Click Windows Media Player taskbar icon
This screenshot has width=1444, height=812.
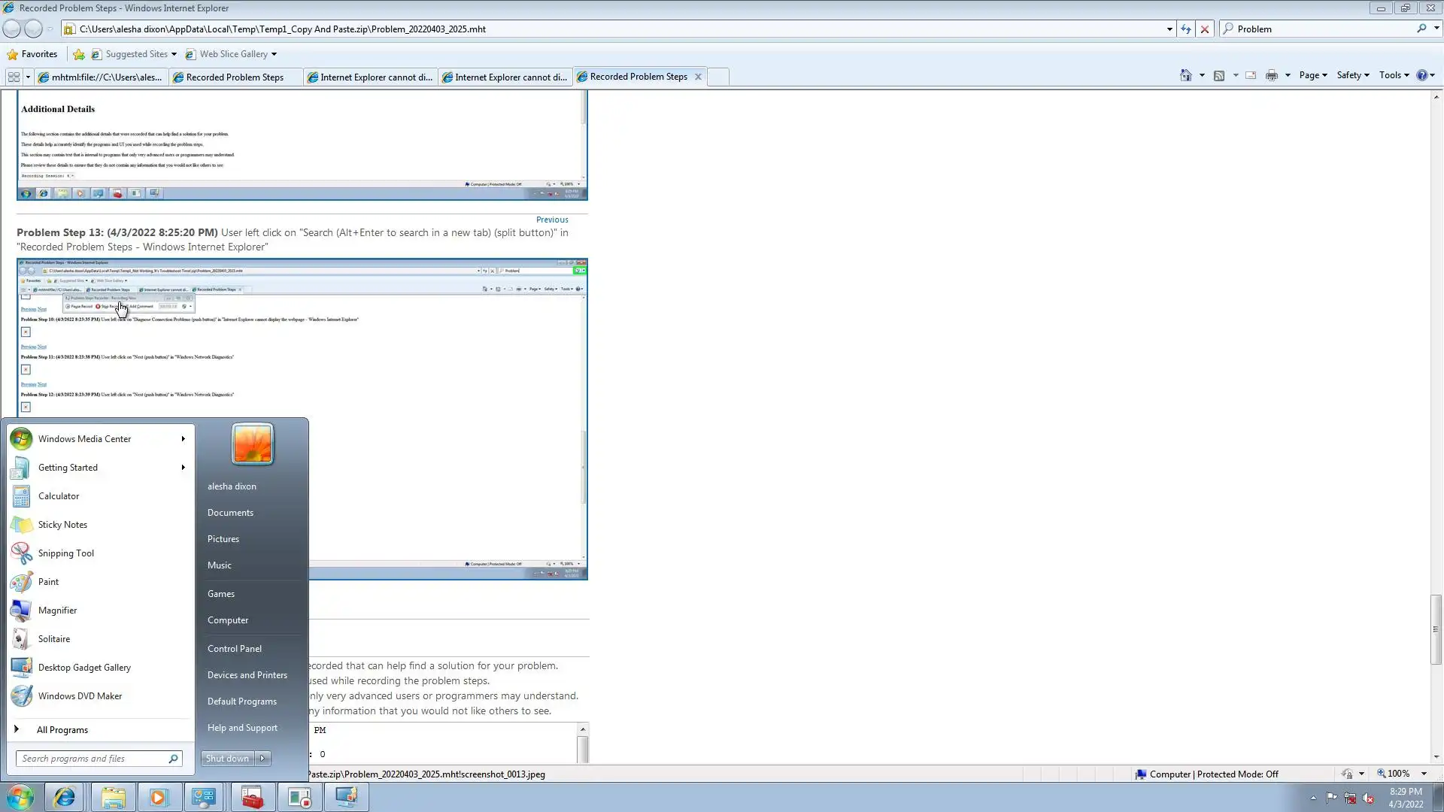[x=158, y=797]
